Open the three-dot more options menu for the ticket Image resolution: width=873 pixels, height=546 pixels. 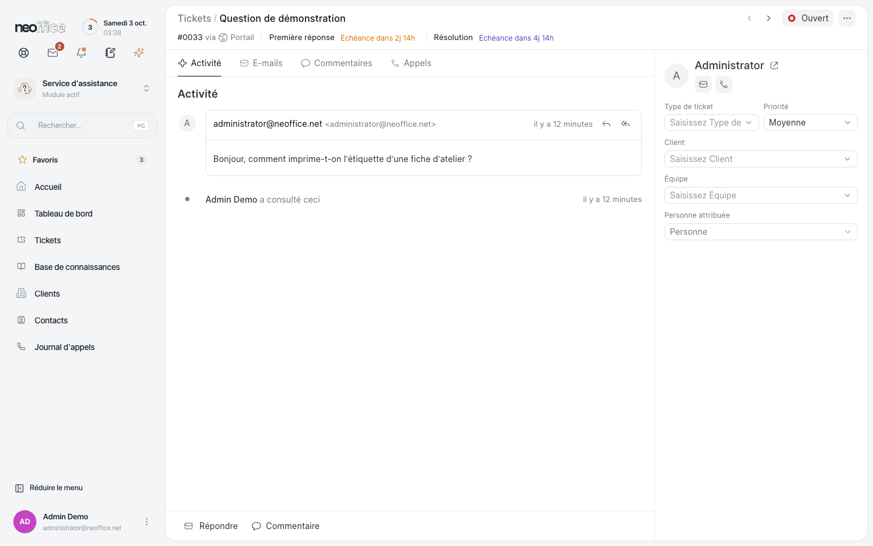[x=847, y=18]
